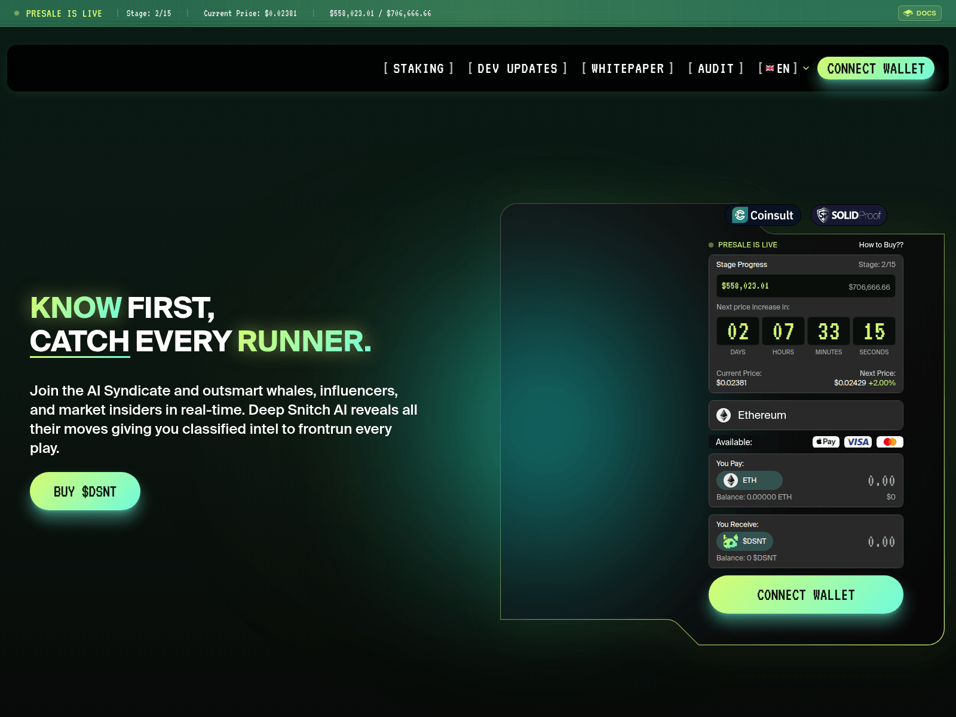Click the PRESALE IS LIVE banner text
Viewport: 956px width, 717px height.
point(64,13)
